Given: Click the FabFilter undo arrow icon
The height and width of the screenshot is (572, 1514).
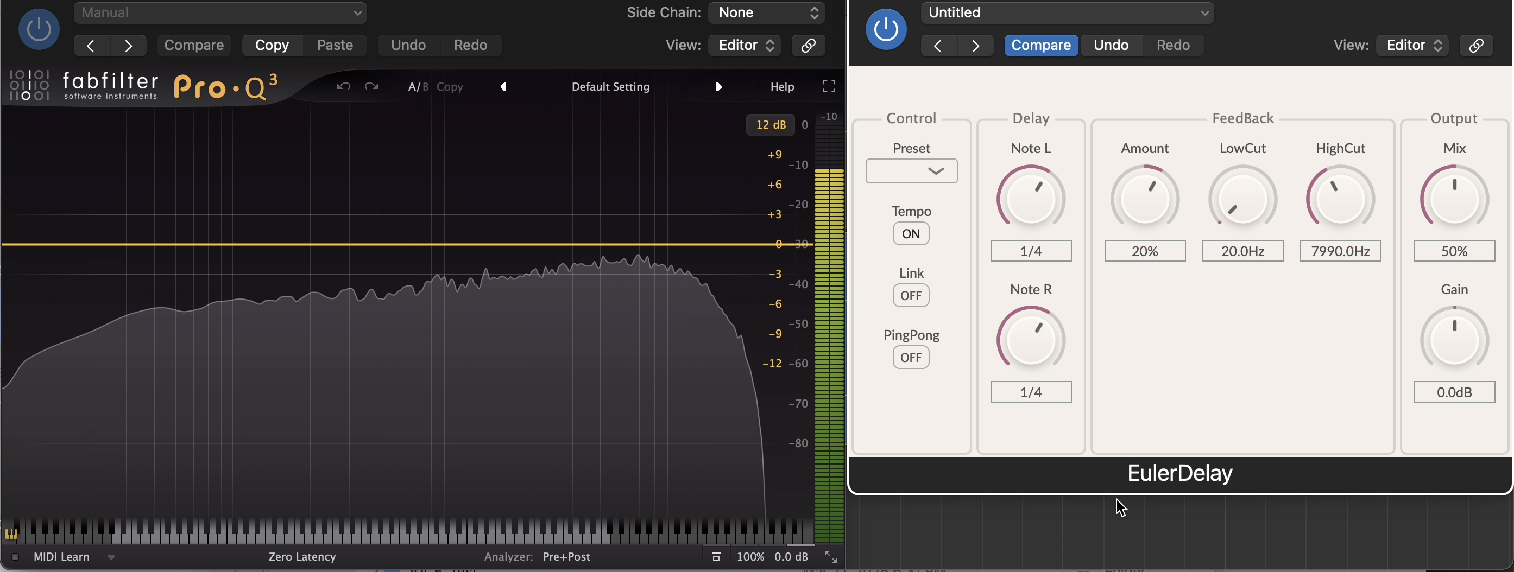Looking at the screenshot, I should tap(344, 87).
